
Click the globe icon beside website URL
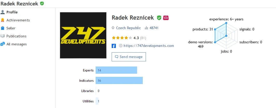(x=121, y=46)
